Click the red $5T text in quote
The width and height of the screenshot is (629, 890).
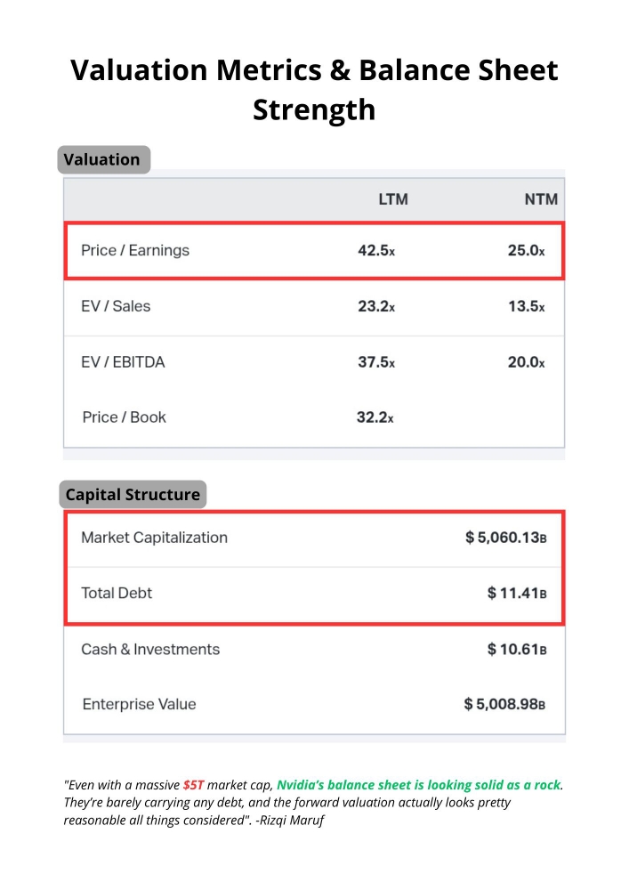[193, 785]
